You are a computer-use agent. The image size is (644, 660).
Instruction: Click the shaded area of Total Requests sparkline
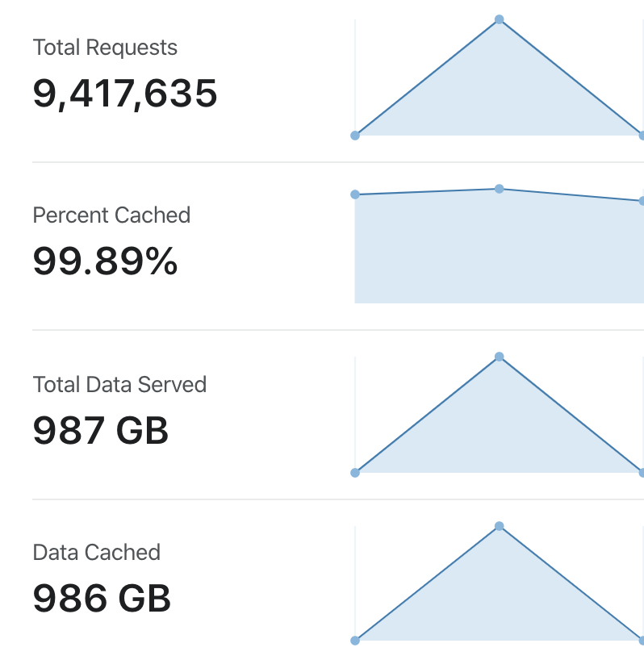pyautogui.click(x=499, y=97)
